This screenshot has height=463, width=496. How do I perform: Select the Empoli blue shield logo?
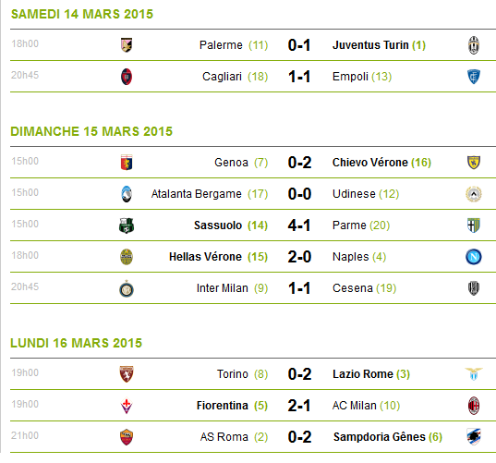(x=474, y=77)
